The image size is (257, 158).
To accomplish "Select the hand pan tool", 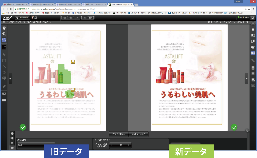I will [4, 28].
